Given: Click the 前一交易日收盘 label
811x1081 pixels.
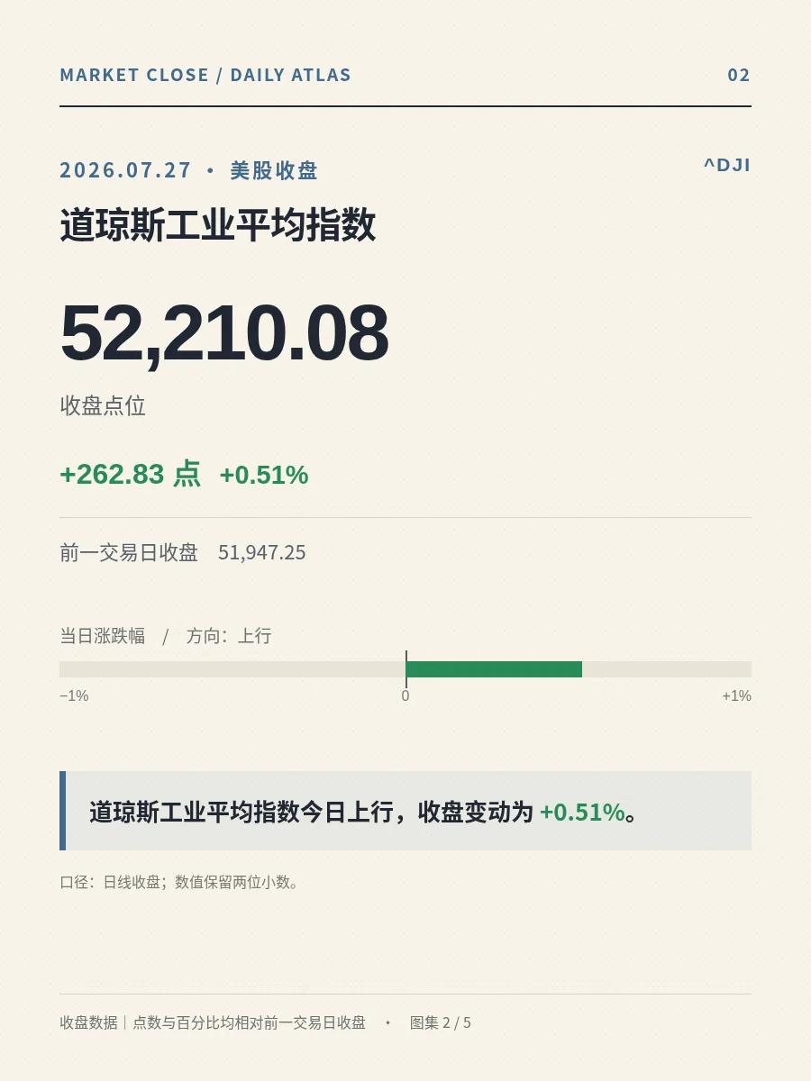Looking at the screenshot, I should point(129,552).
